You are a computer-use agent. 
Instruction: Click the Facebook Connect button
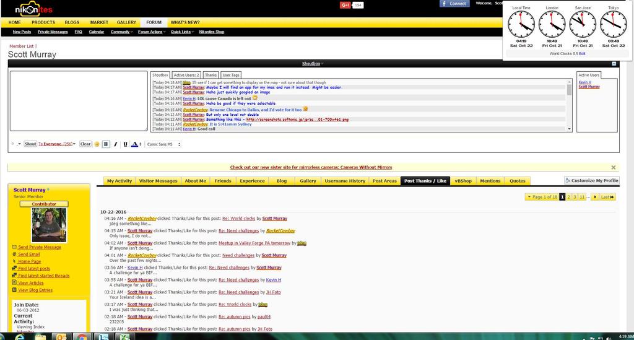454,4
